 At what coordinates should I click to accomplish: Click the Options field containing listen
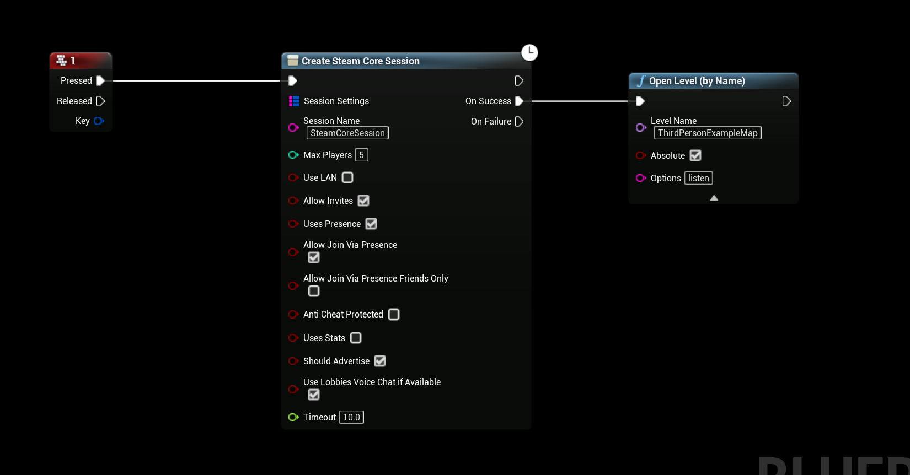click(699, 179)
